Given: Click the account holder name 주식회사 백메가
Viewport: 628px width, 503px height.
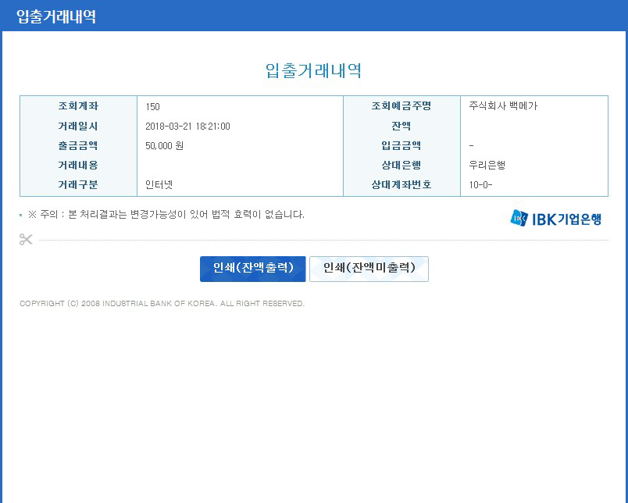Looking at the screenshot, I should (503, 106).
